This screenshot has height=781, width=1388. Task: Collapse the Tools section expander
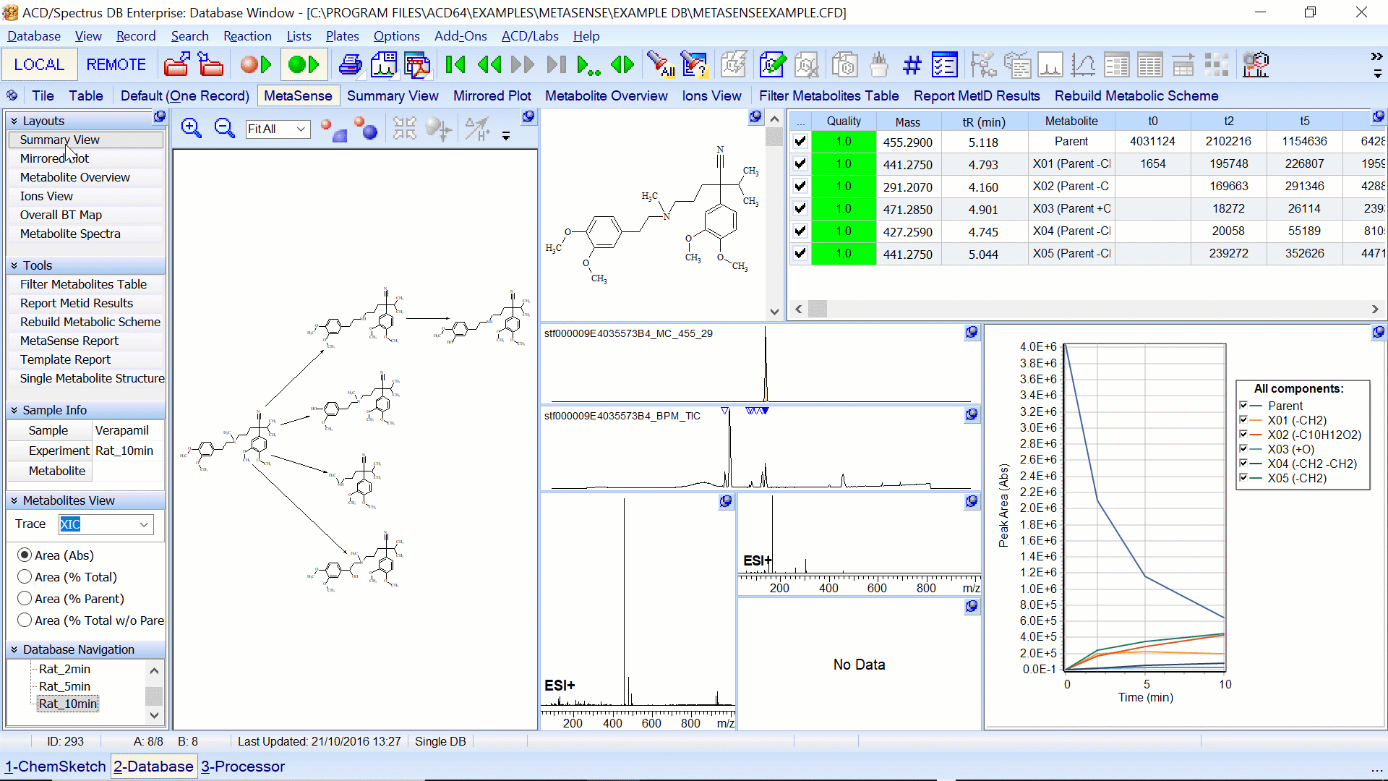click(14, 265)
